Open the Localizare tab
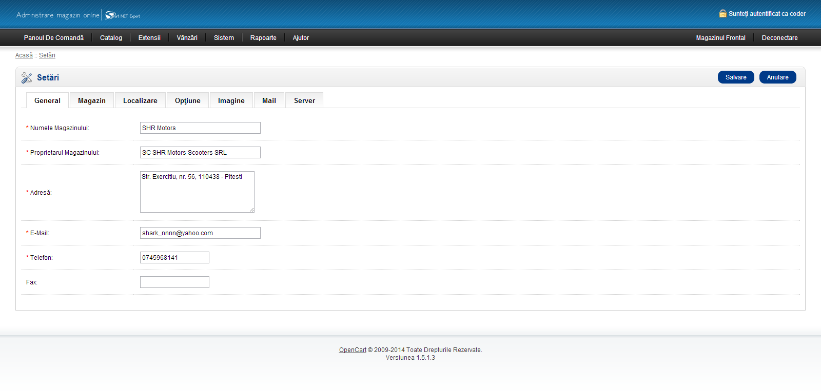 click(140, 101)
